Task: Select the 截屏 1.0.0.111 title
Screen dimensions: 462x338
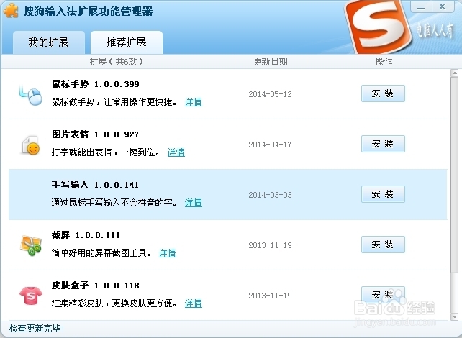Action: (86, 235)
